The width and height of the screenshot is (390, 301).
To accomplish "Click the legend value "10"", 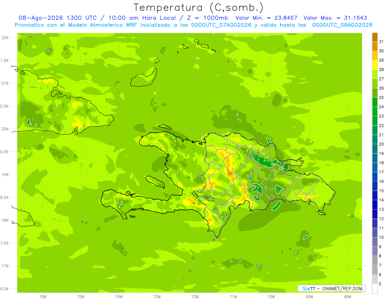I will point(381,237).
